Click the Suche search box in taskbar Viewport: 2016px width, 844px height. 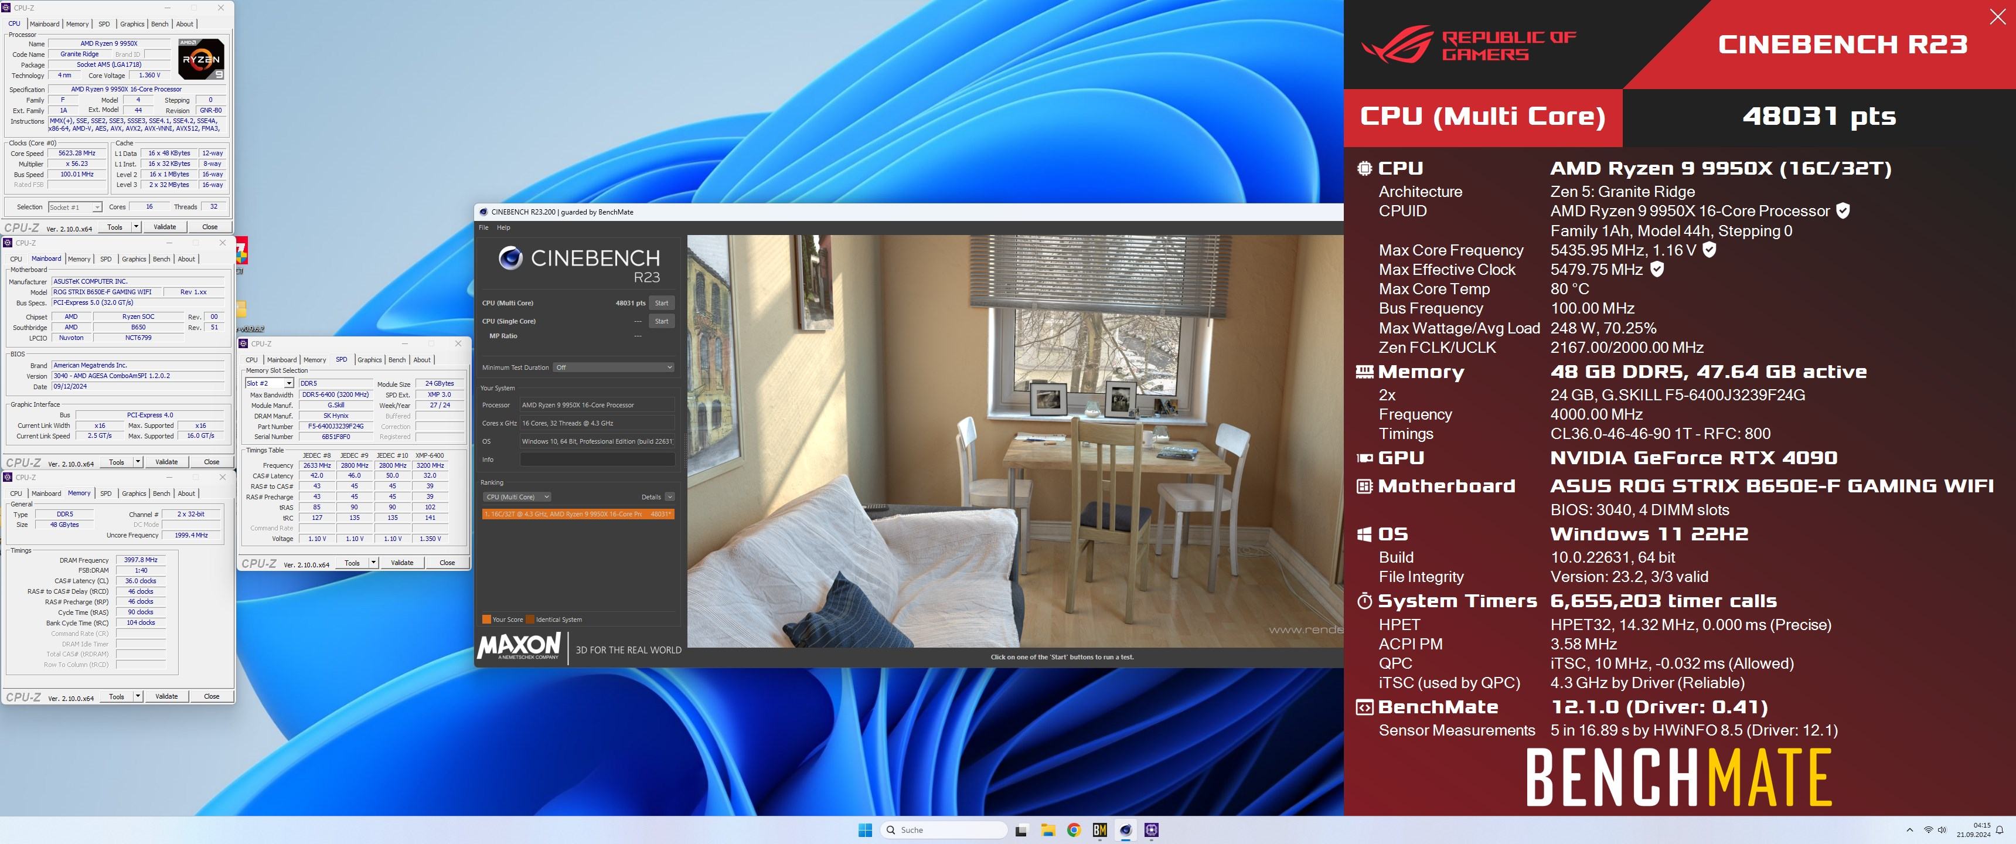(x=945, y=830)
